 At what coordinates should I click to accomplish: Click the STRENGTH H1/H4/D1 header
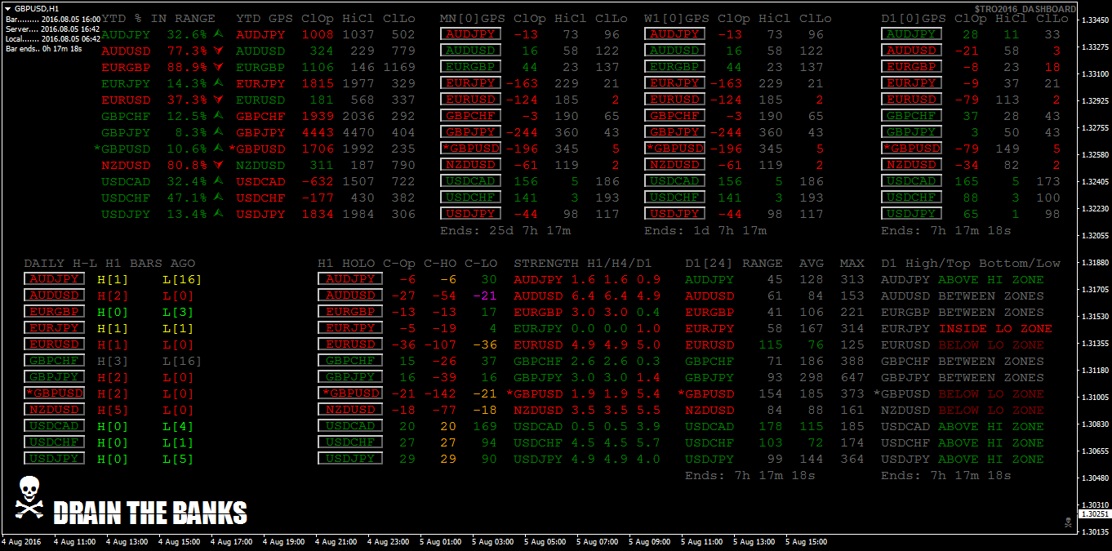tap(583, 263)
